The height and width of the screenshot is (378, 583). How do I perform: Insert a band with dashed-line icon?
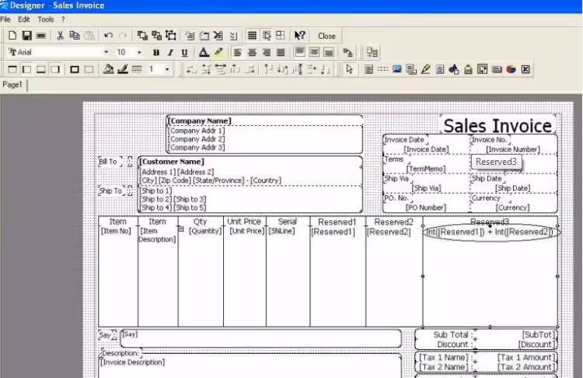click(x=382, y=69)
